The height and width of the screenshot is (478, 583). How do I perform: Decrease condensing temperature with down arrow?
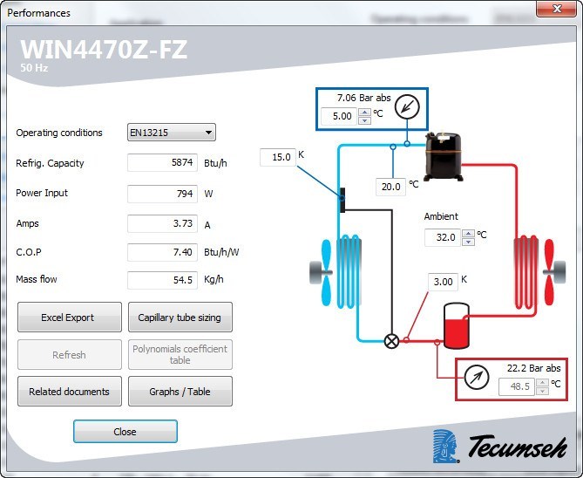[x=542, y=391]
